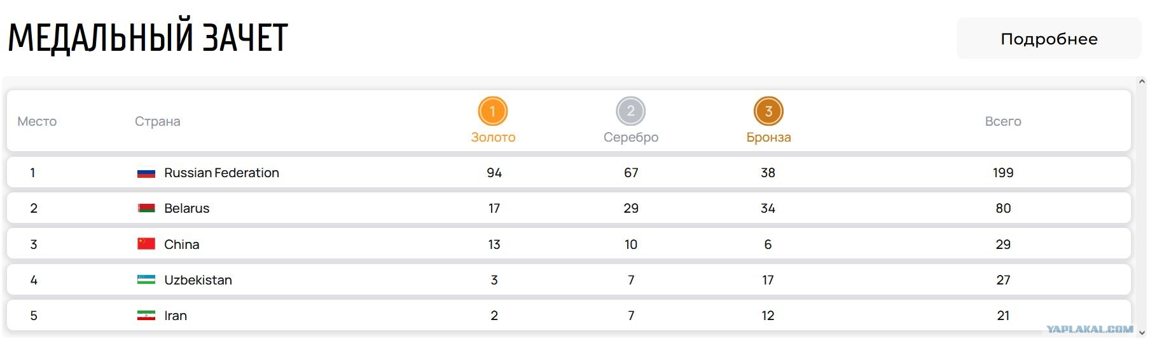Click the Russian Federation flag icon
The width and height of the screenshot is (1150, 348).
[146, 173]
